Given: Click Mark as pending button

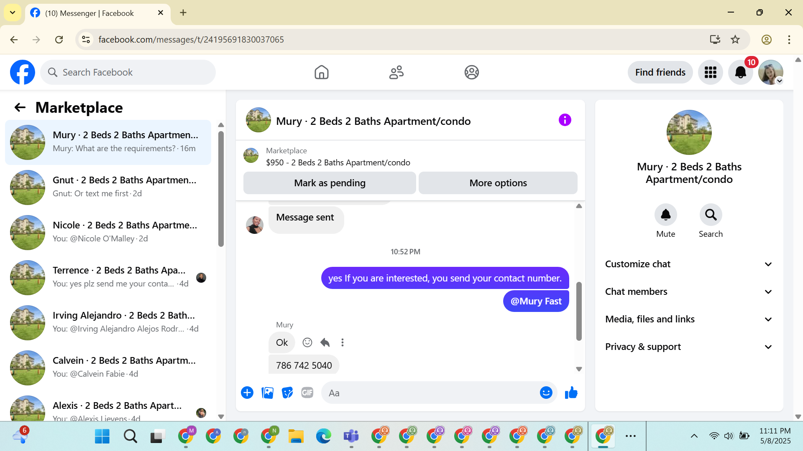Looking at the screenshot, I should click(x=330, y=183).
